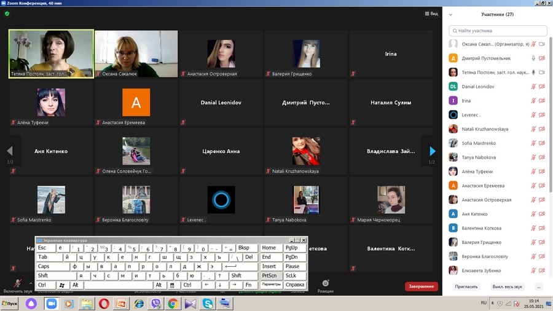Toggle ScLk key on the on-screen keyboard
Viewport: 553px width, 311px height.
point(295,276)
